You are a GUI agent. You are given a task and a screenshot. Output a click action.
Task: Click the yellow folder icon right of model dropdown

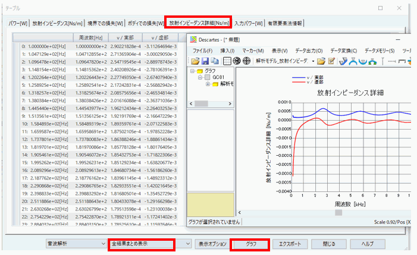(x=321, y=61)
